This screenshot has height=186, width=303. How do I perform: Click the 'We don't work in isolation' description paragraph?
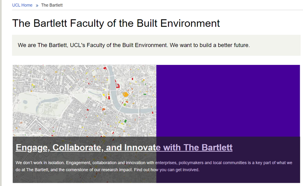tap(154, 166)
